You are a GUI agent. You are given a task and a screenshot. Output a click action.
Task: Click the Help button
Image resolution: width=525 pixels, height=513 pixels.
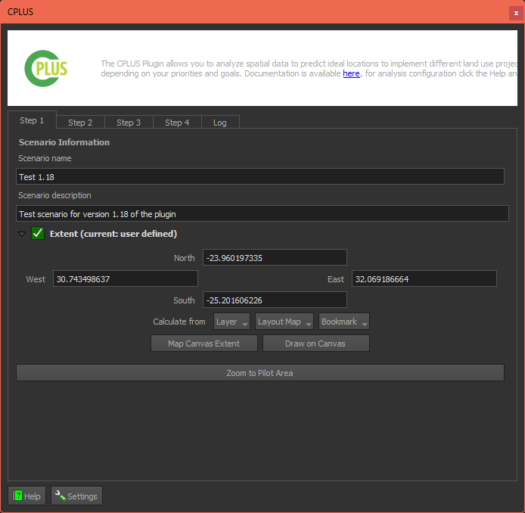tap(26, 496)
